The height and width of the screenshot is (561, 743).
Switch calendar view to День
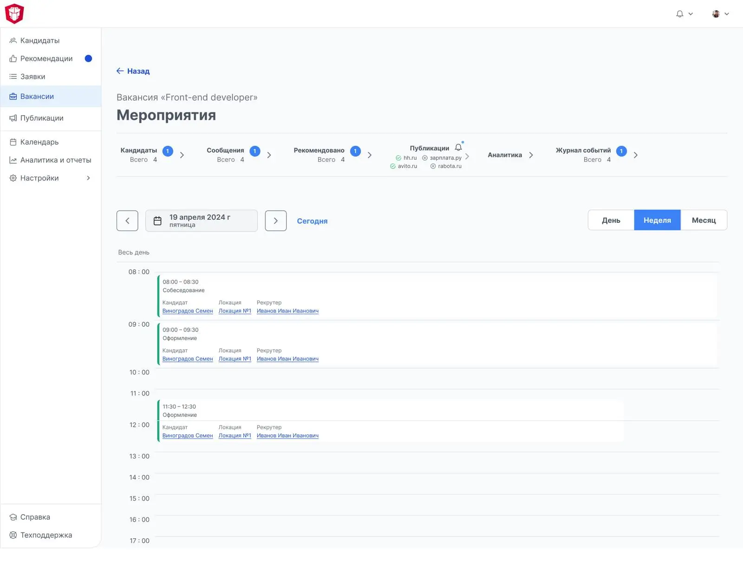(x=611, y=220)
